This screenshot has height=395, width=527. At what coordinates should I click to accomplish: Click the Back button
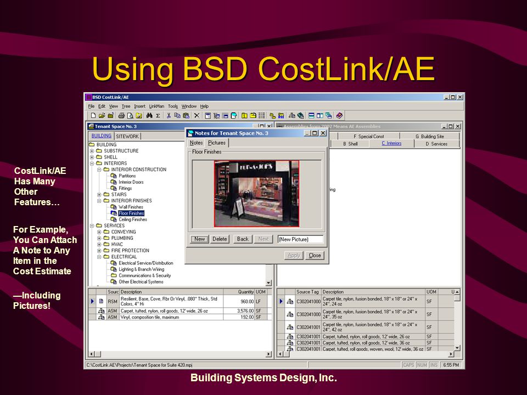243,239
